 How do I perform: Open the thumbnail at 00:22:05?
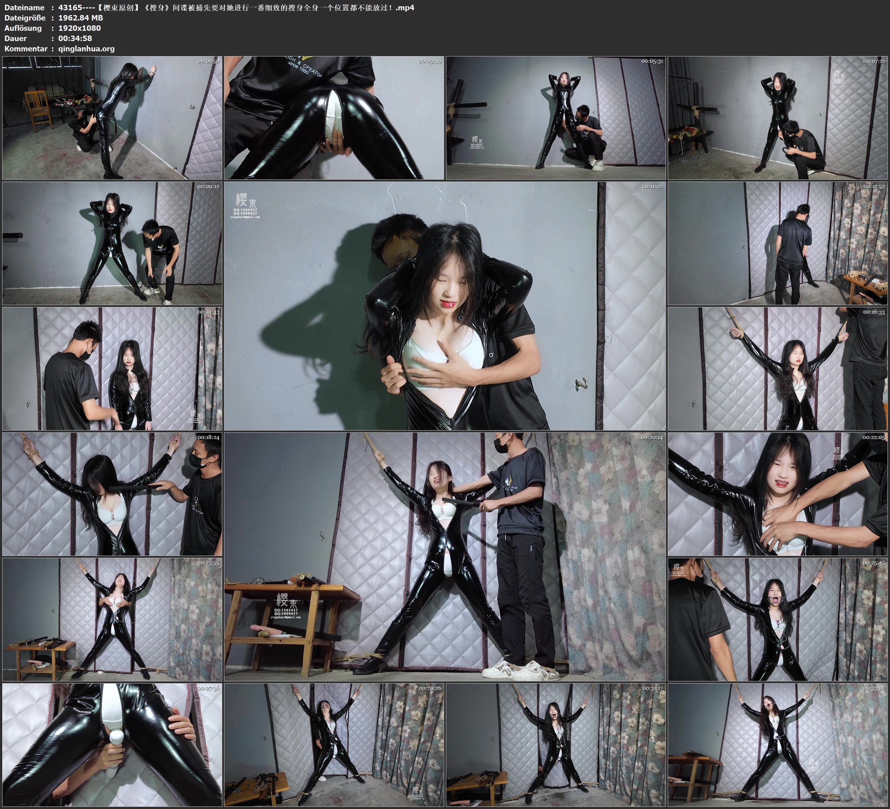click(x=777, y=494)
